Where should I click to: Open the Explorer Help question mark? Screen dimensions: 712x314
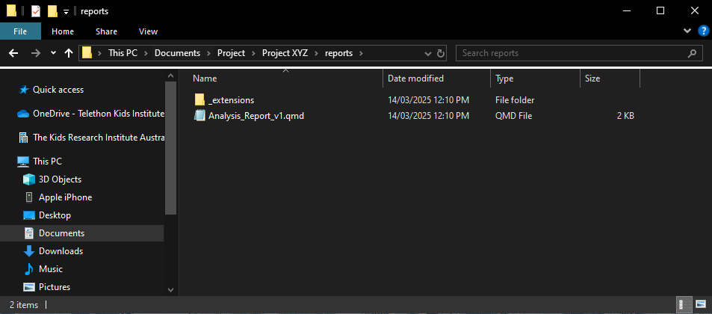coord(703,31)
